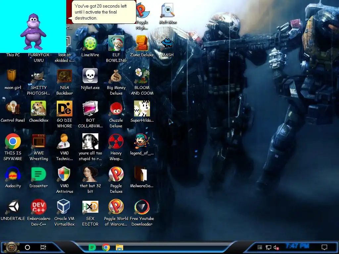Open Embarcadero Dev-C++ shortcut
This screenshot has height=254, width=339.
tap(38, 207)
